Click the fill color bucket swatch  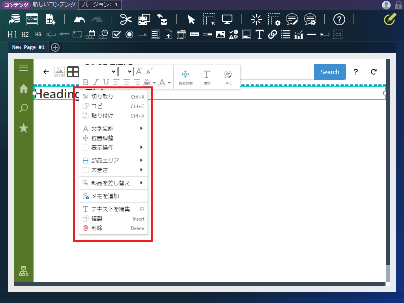click(x=147, y=82)
